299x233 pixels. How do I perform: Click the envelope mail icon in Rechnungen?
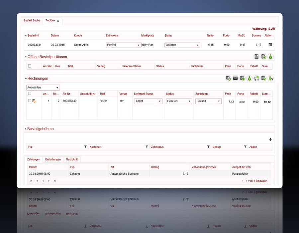(x=235, y=78)
